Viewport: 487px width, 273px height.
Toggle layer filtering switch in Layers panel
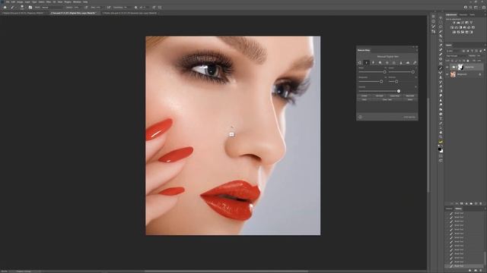pyautogui.click(x=485, y=50)
